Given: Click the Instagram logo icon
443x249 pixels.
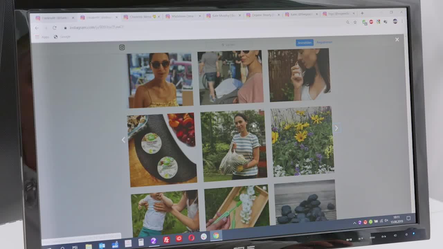Looking at the screenshot, I should 122,47.
